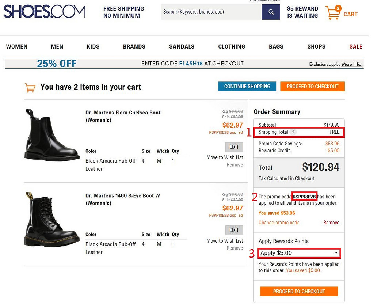
Task: Click the Continue Shopping button
Action: click(x=247, y=87)
